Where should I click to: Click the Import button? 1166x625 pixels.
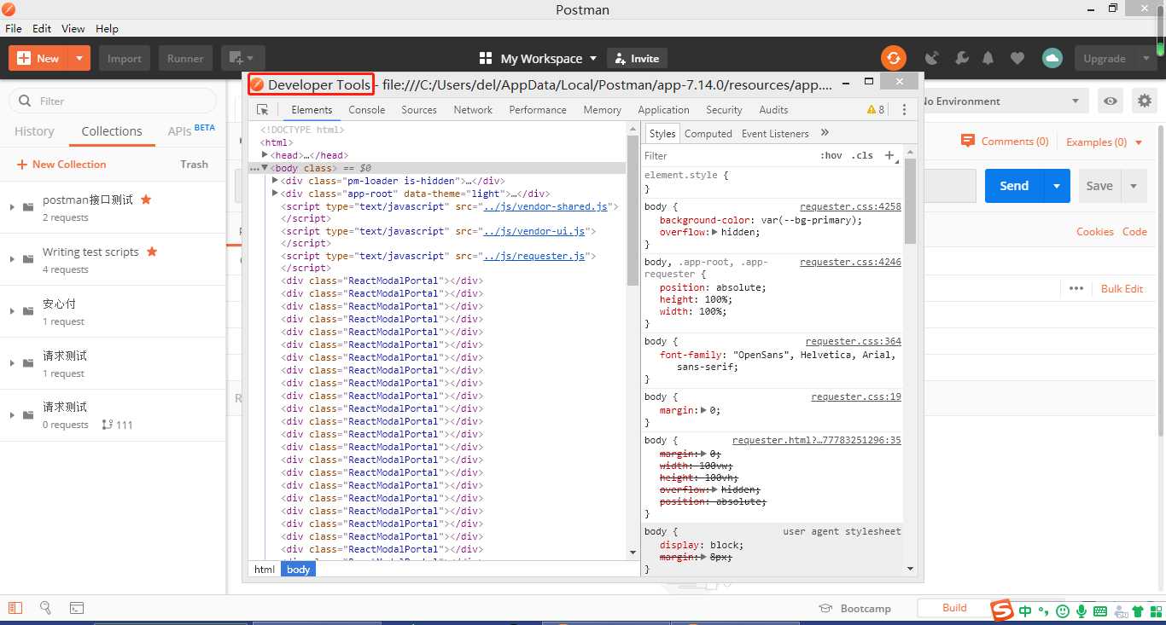tap(125, 58)
